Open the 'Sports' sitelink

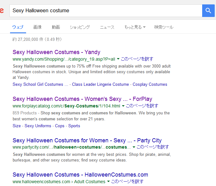pyautogui.click(x=74, y=126)
